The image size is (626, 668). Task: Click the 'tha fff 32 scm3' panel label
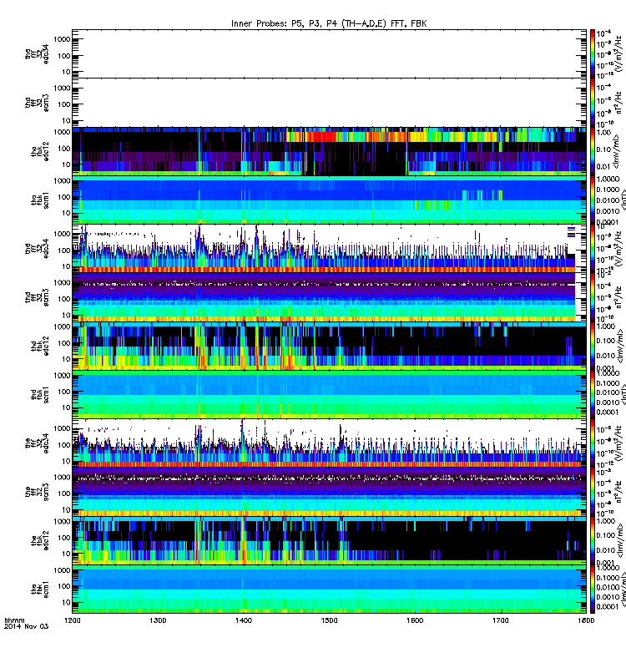click(x=37, y=102)
